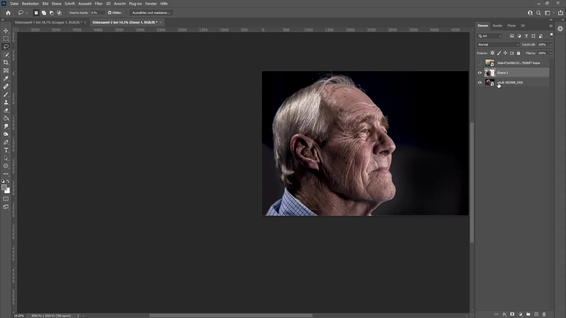Switch to the Kanäle tab
The image size is (566, 318).
click(498, 25)
